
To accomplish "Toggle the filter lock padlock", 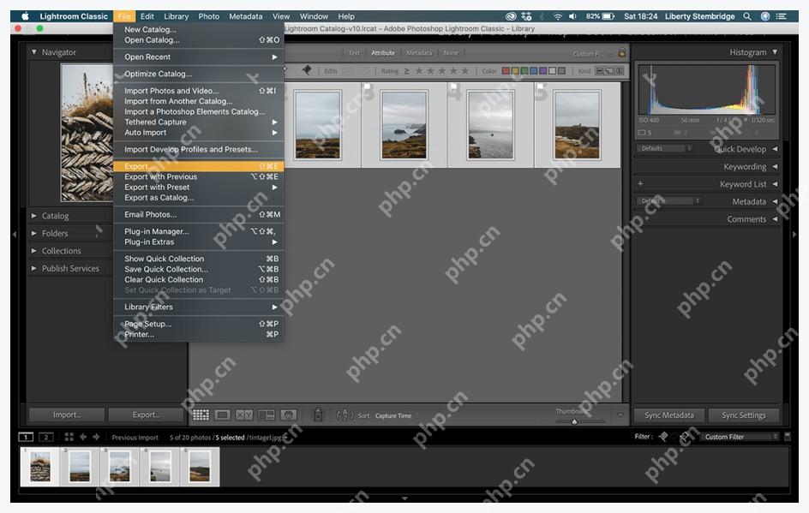I will pyautogui.click(x=621, y=52).
